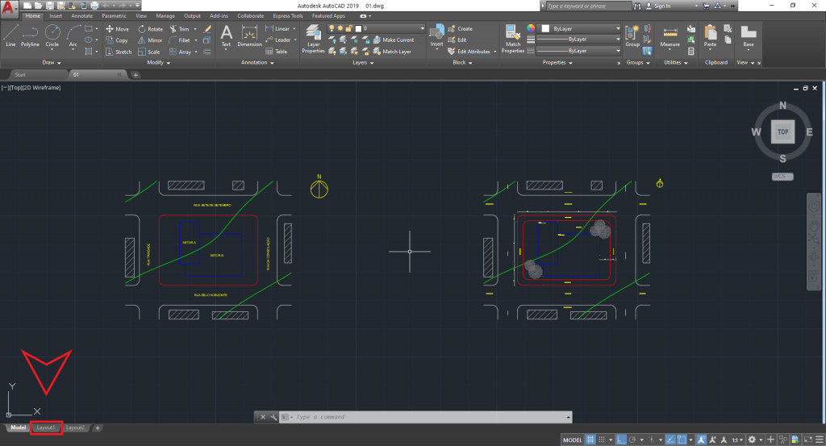The width and height of the screenshot is (826, 446).
Task: Open the Insert block tool
Action: pos(436,35)
